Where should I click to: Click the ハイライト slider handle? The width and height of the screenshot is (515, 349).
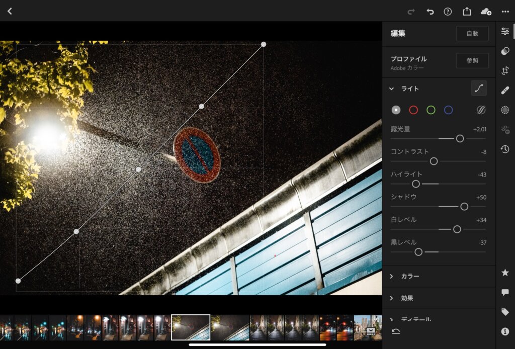(416, 184)
